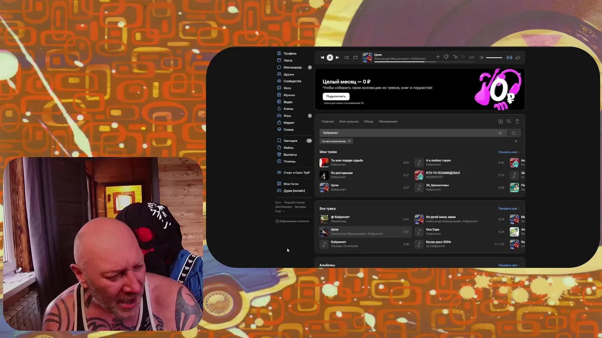602x338 pixels.
Task: Show all under Альбомы
Action: click(508, 265)
